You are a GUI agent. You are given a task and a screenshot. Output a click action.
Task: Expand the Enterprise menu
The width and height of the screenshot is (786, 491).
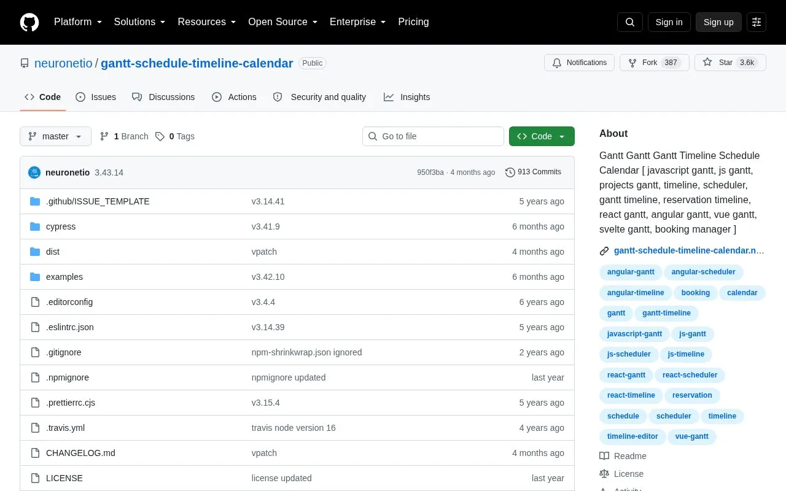coord(358,22)
